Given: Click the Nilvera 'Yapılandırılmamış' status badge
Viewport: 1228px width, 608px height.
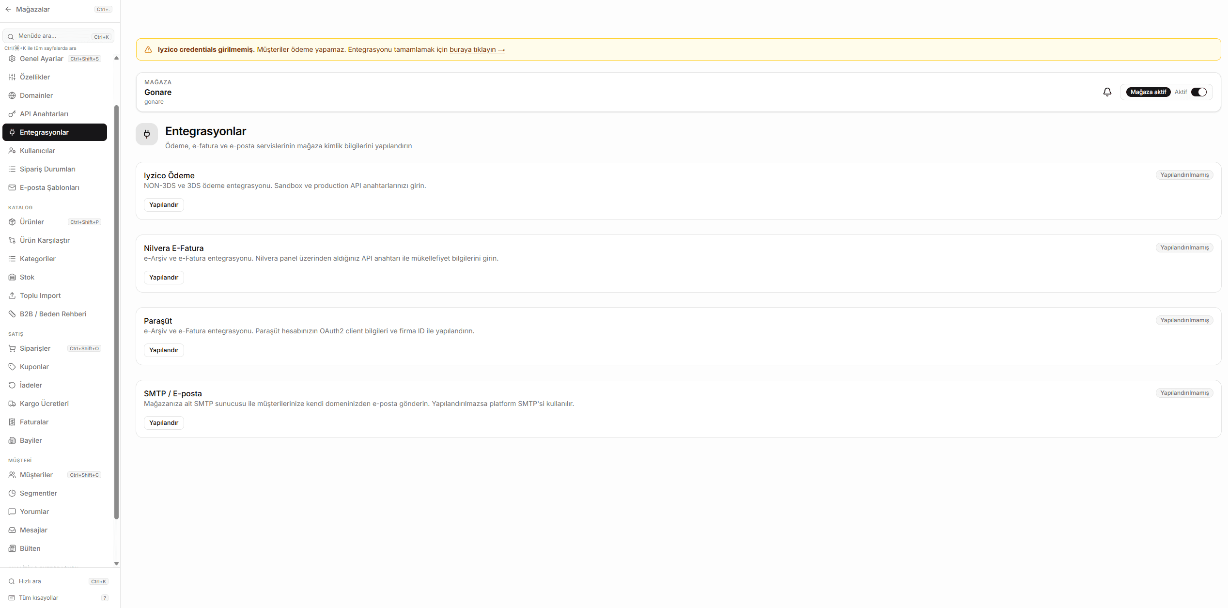Looking at the screenshot, I should [1184, 248].
